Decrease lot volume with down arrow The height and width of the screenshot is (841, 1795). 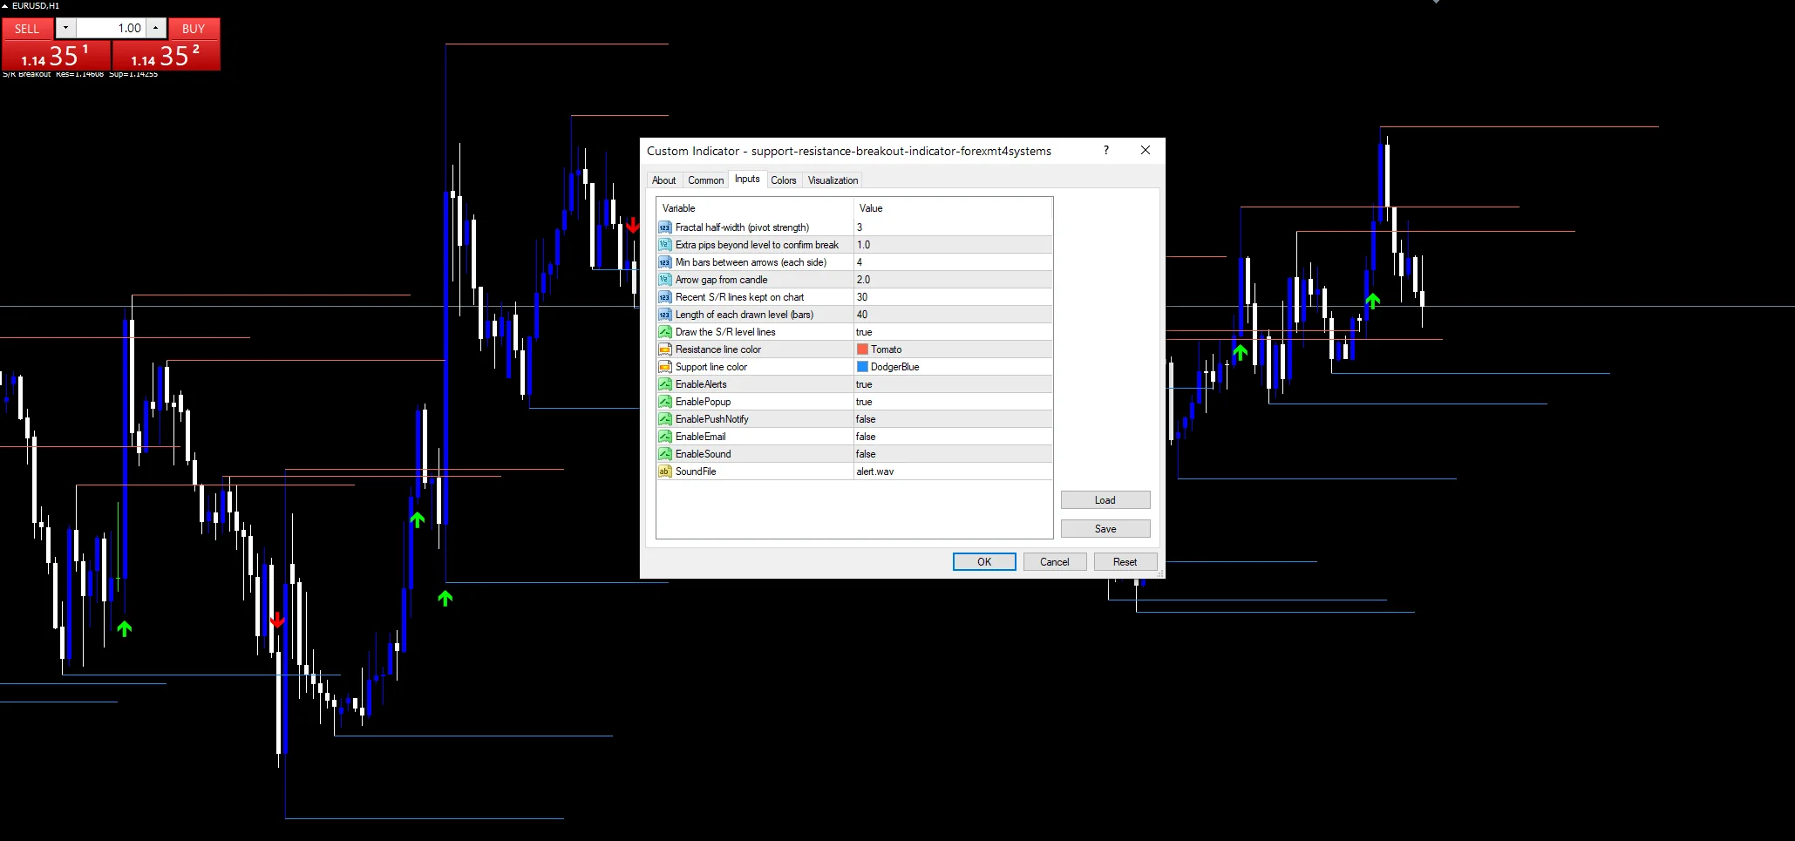65,28
